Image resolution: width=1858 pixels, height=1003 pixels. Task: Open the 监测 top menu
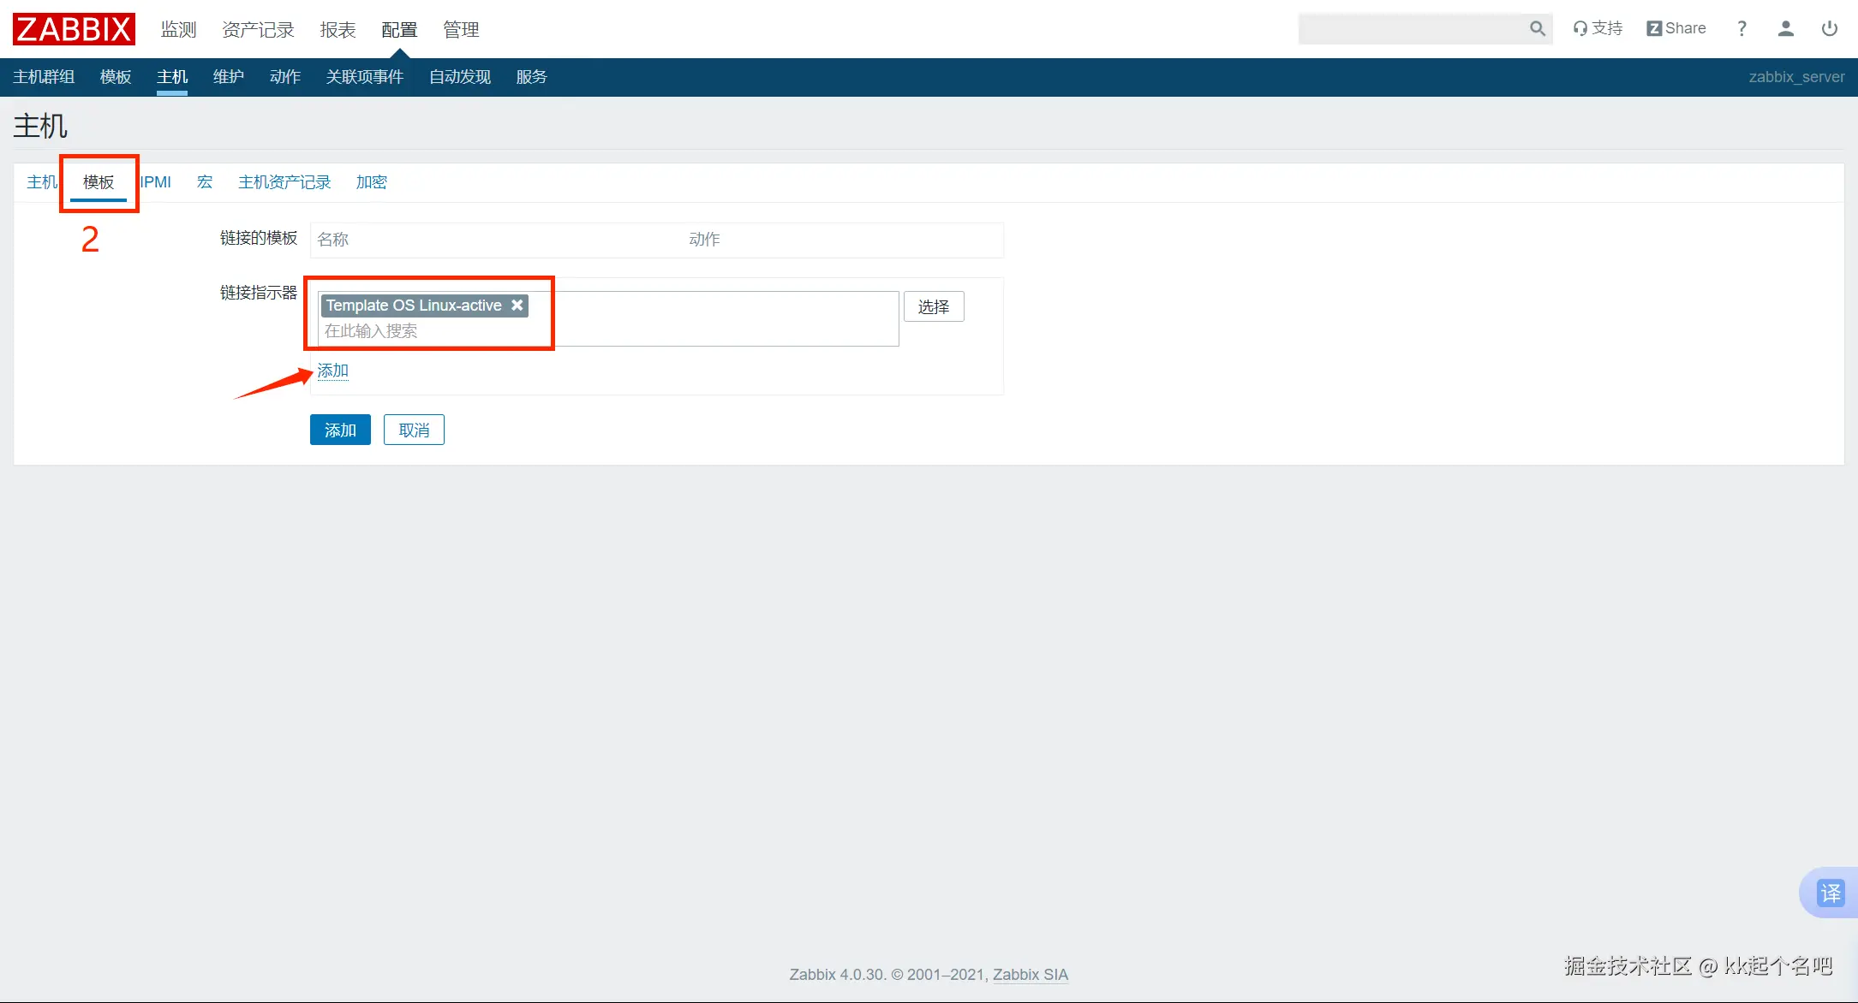click(x=178, y=30)
